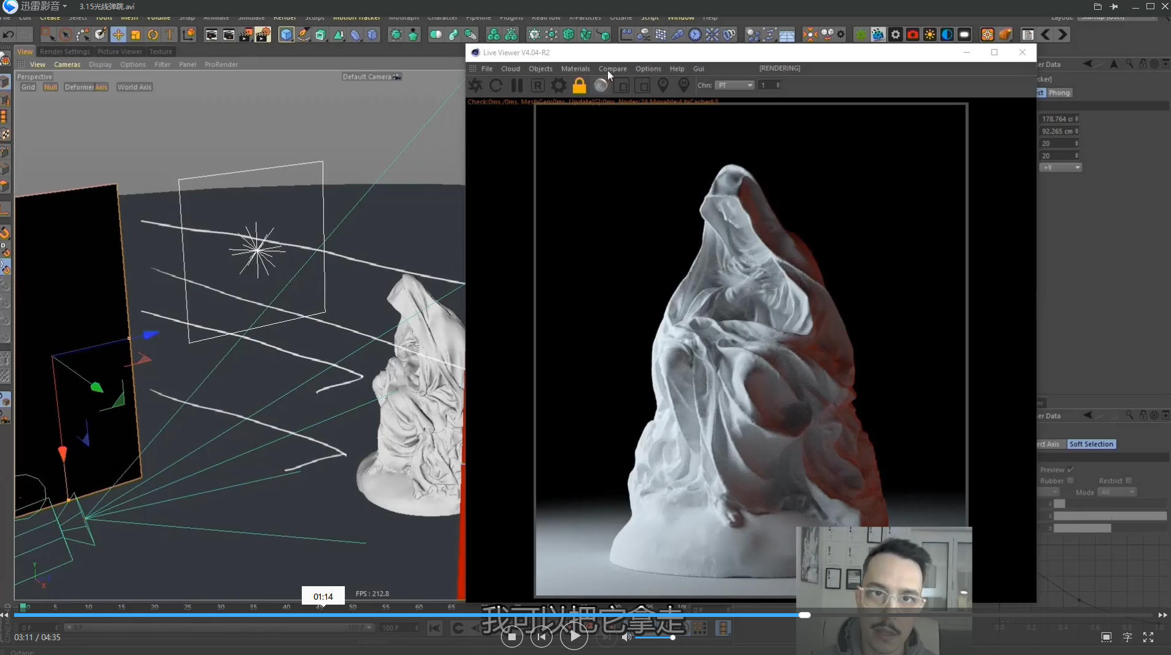Select the clay mode sphere icon
Screen dimensions: 1171x655
(x=601, y=85)
